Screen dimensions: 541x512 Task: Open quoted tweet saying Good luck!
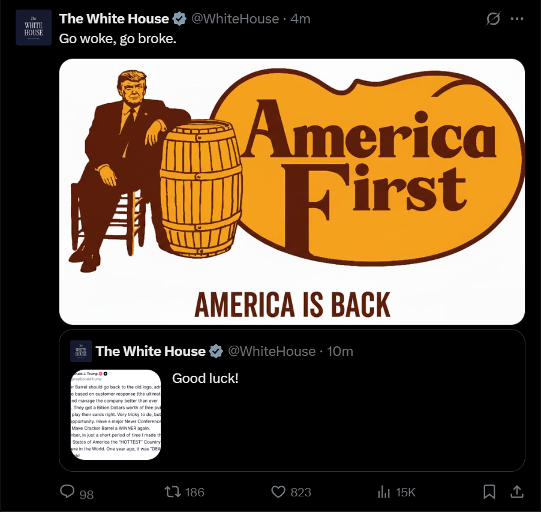click(x=292, y=400)
